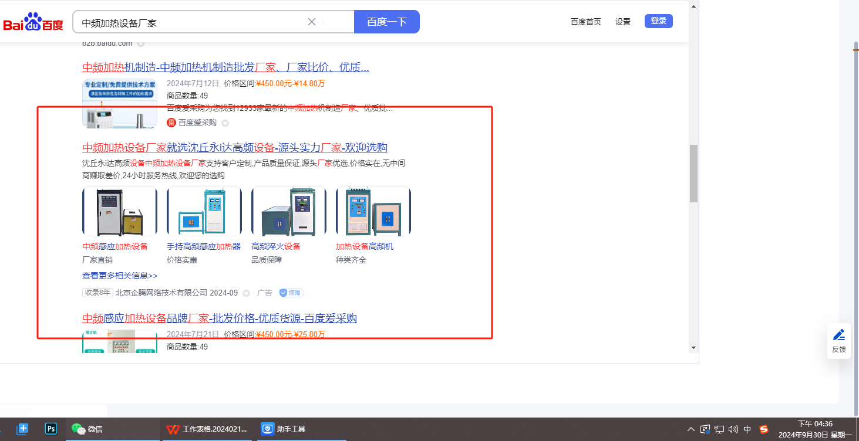Expand the arrow after 北京企腾网络技术有限公司 2024-09
This screenshot has height=441, width=859.
246,293
